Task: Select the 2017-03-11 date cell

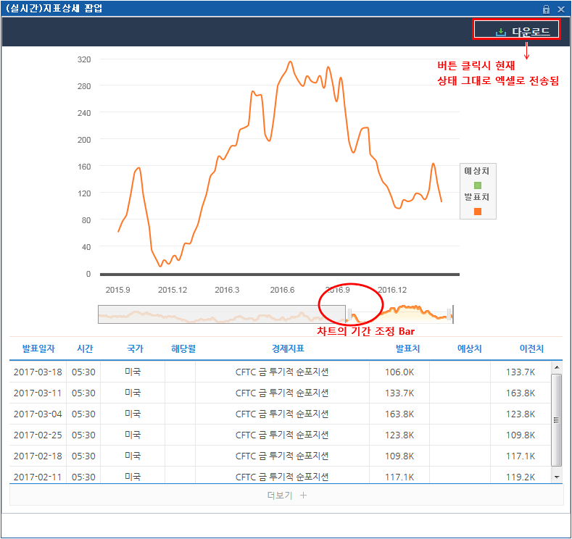Action: point(38,393)
